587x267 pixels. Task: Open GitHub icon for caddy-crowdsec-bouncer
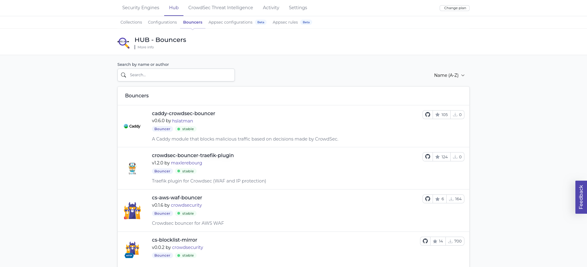pos(428,115)
